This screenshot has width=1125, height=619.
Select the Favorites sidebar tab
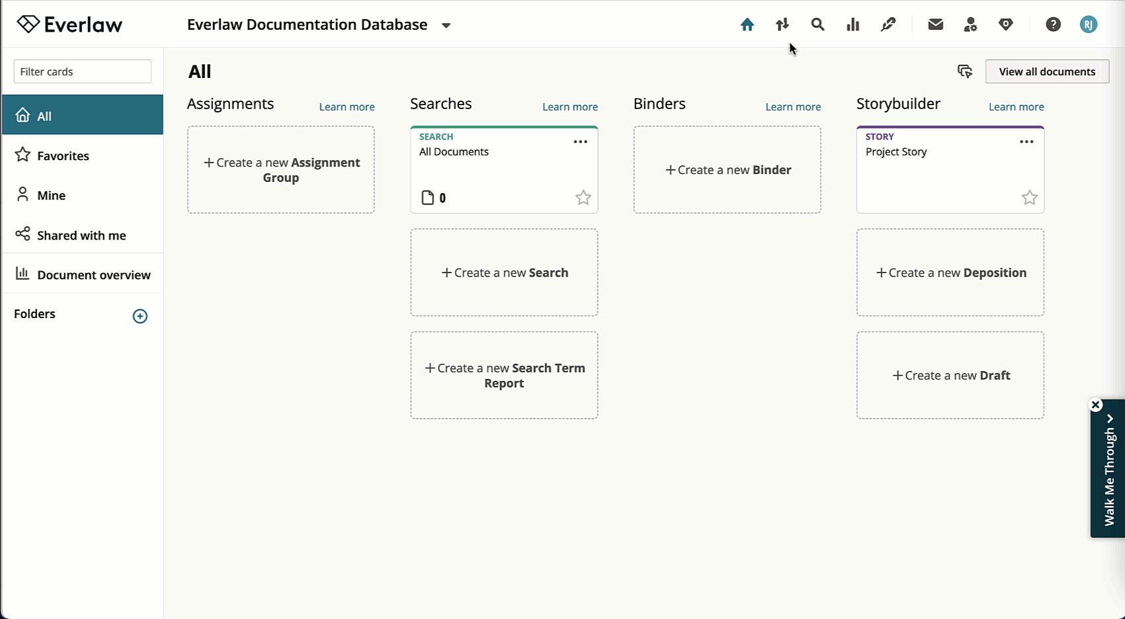83,155
